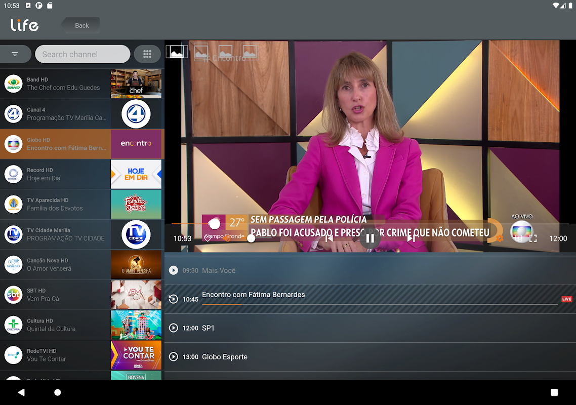Open the O Amor Vencerá thumbnail
The image size is (576, 405).
point(136,265)
